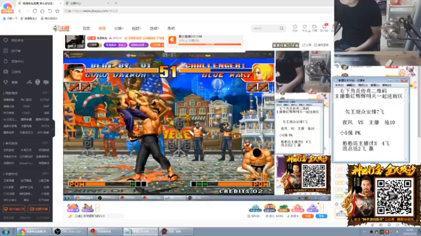Click the 百度一下 bookmark
The image size is (421, 236).
(10, 18)
